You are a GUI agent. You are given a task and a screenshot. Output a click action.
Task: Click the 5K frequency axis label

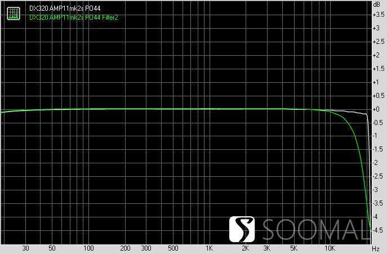[293, 248]
